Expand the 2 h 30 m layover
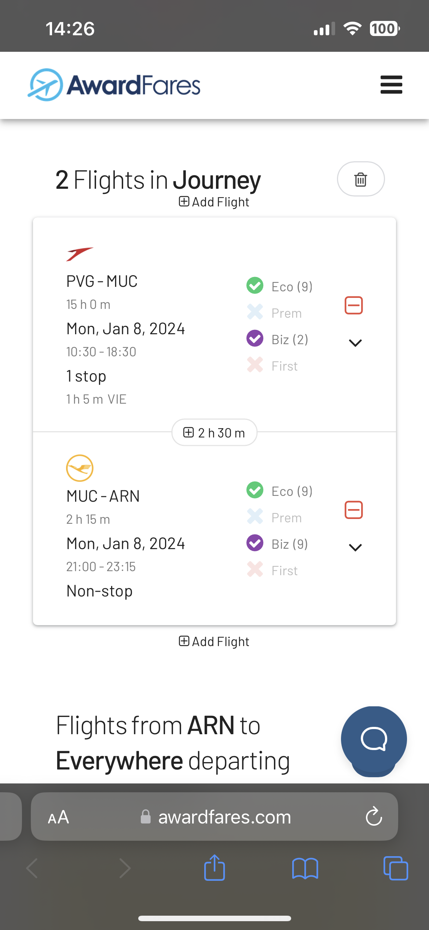The image size is (429, 930). (x=214, y=433)
